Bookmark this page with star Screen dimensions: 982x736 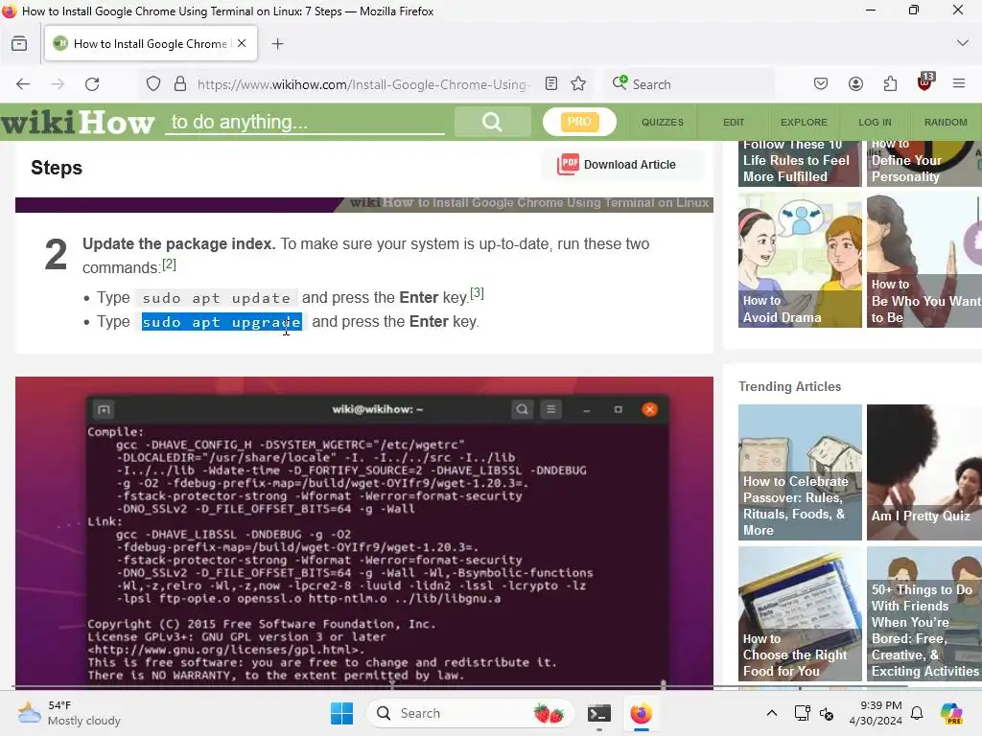pos(578,84)
